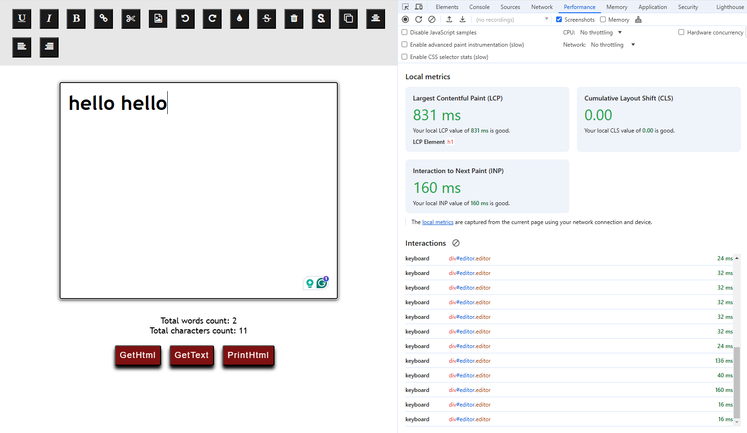The image size is (747, 433).
Task: Open the recordings selector dropdown
Action: coord(512,19)
